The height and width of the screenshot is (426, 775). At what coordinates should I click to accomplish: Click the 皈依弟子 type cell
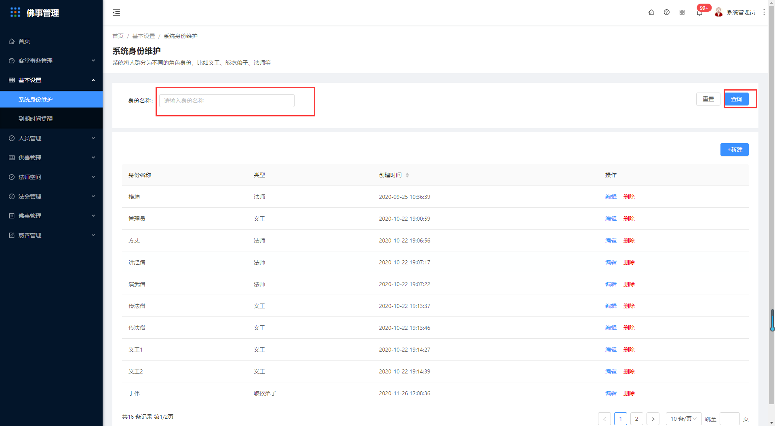pyautogui.click(x=265, y=393)
